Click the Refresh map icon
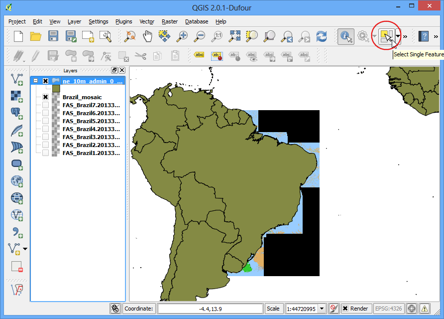The height and width of the screenshot is (319, 444). pyautogui.click(x=322, y=36)
